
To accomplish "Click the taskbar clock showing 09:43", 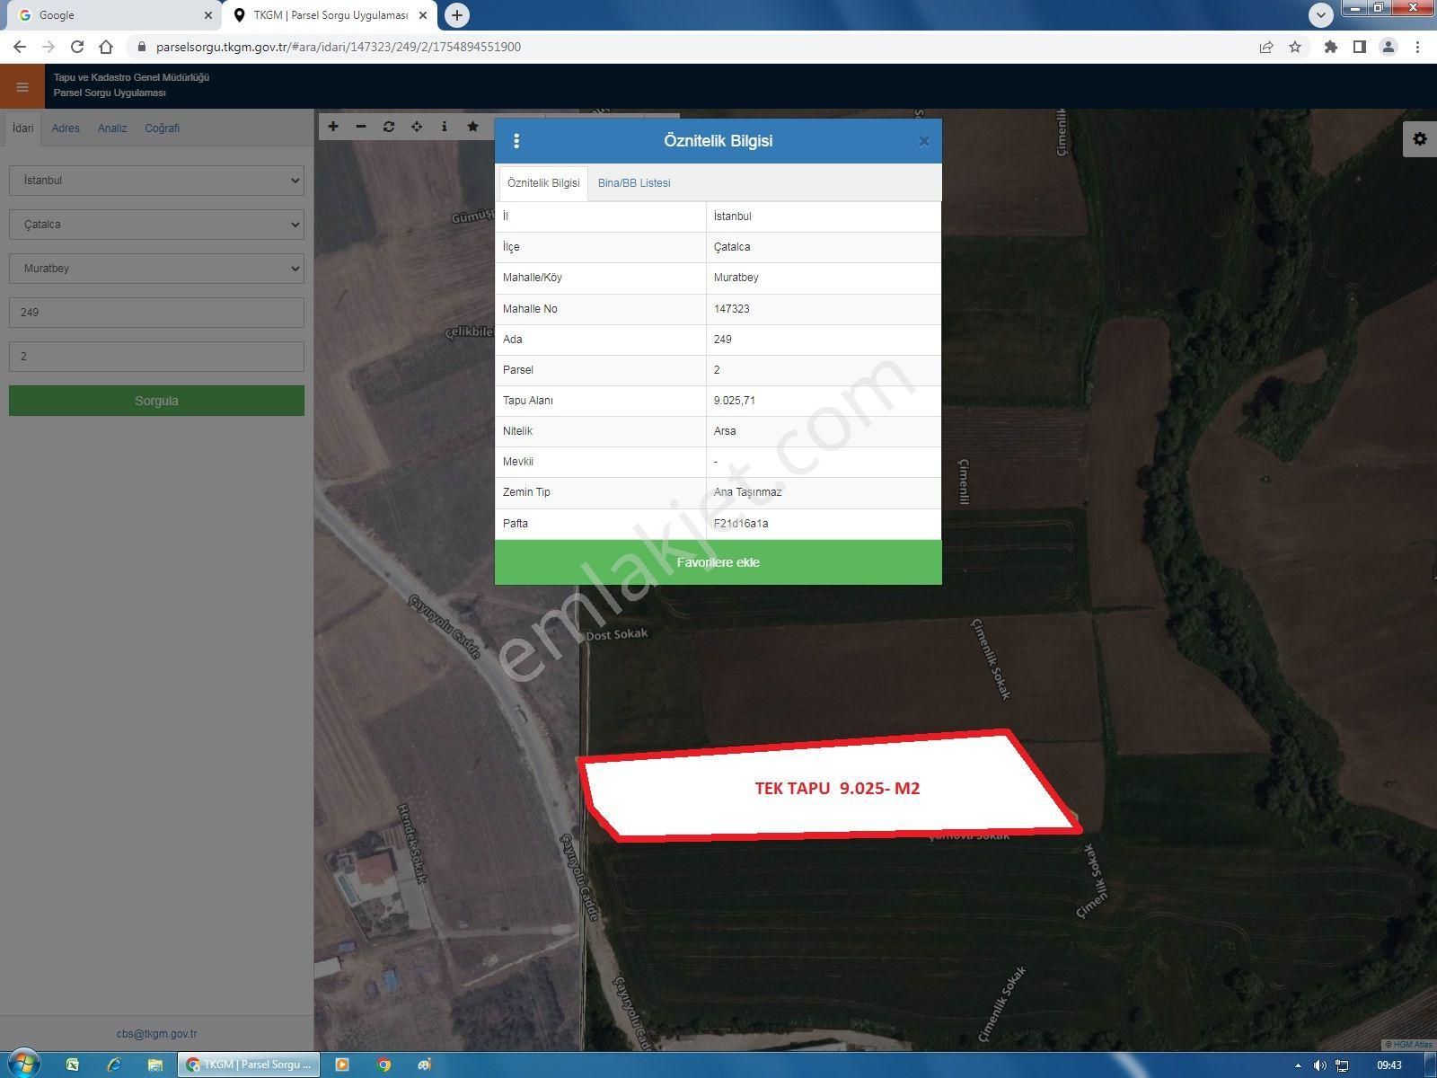I will [1389, 1065].
